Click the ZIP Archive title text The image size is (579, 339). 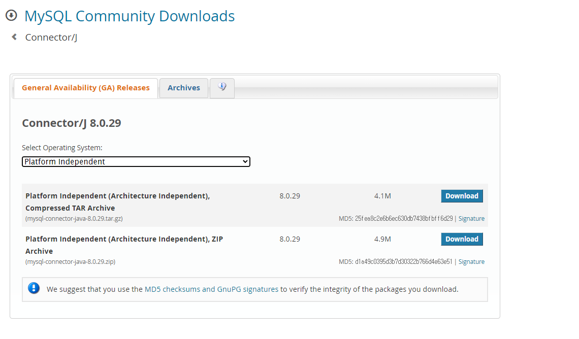point(124,245)
